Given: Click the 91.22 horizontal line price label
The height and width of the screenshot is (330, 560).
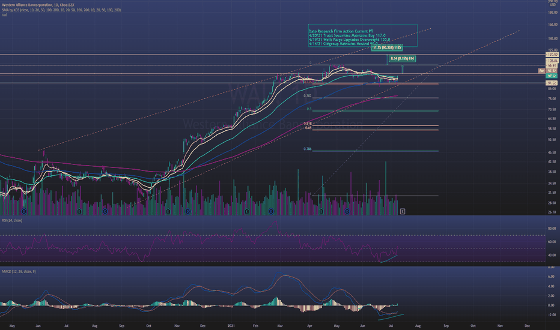Looking at the screenshot, I should (552, 83).
